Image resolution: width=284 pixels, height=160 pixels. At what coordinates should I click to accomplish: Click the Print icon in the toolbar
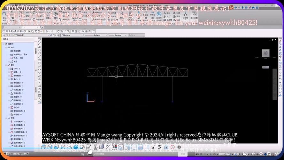(15, 31)
